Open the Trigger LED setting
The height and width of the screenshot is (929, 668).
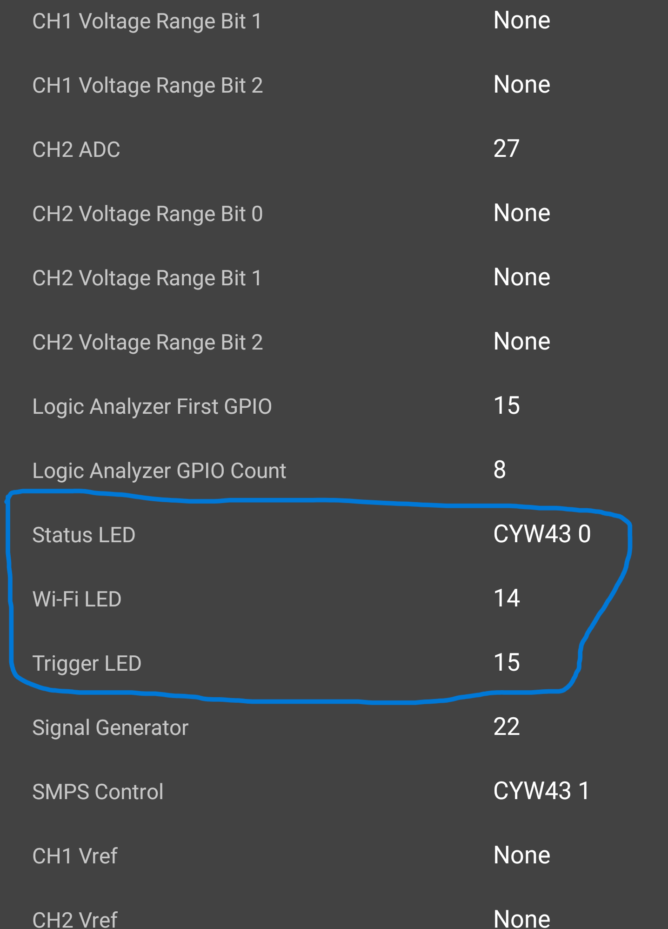tap(334, 664)
